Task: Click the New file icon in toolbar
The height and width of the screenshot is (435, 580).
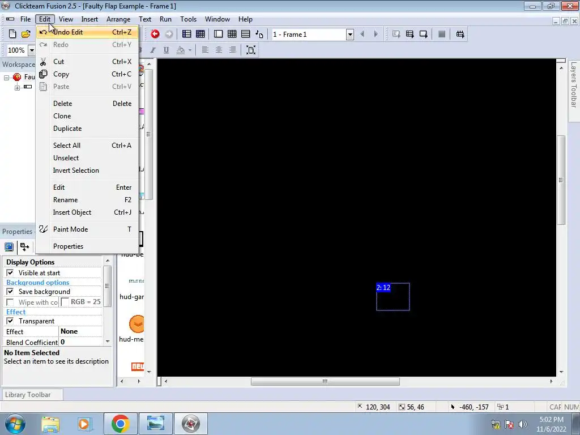Action: coord(12,34)
